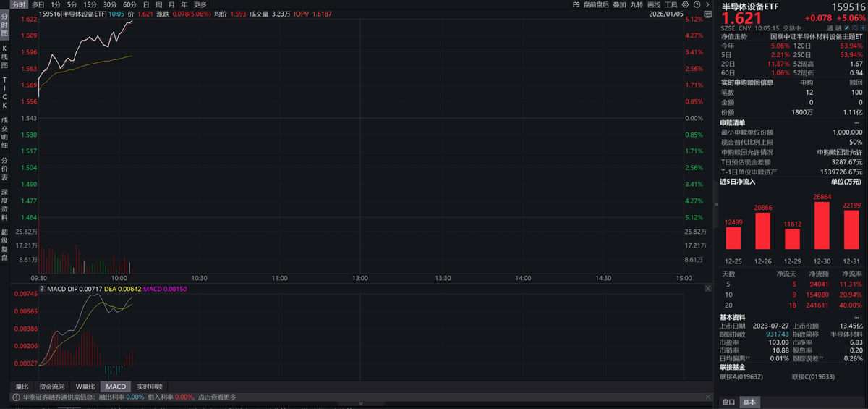This screenshot has height=409, width=868.
Task: Toggle 盘前盘后 pre/post-market display
Action: 595,4
